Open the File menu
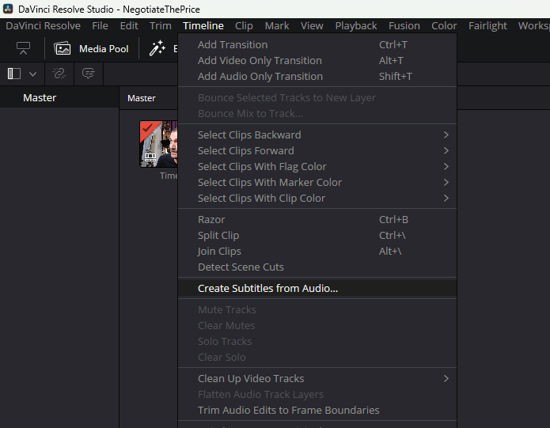Screen dimensions: 550x428 click(x=100, y=25)
